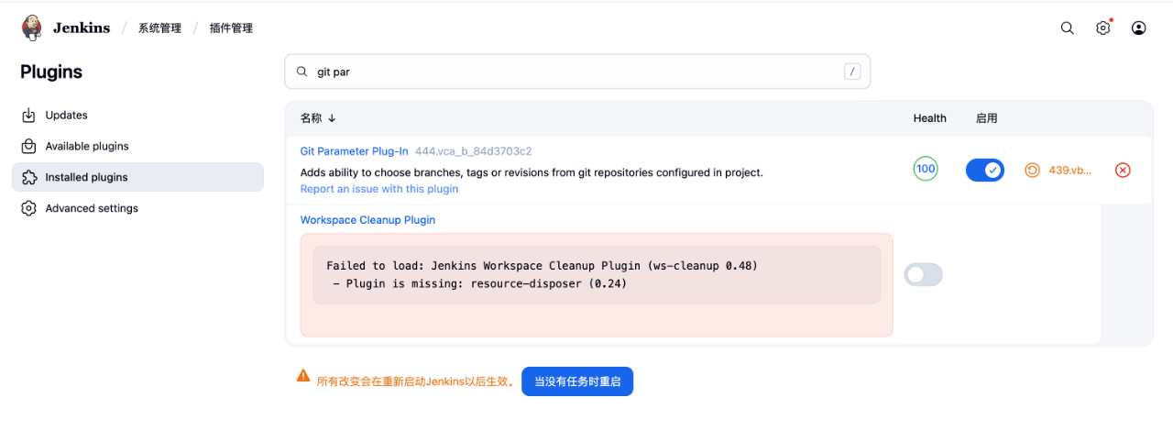Open the Workspace Cleanup Plugin link
The image size is (1173, 442).
[367, 220]
